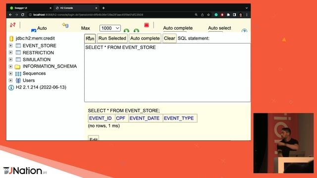Click the Auto complete button
The width and height of the screenshot is (317, 178).
point(145,39)
